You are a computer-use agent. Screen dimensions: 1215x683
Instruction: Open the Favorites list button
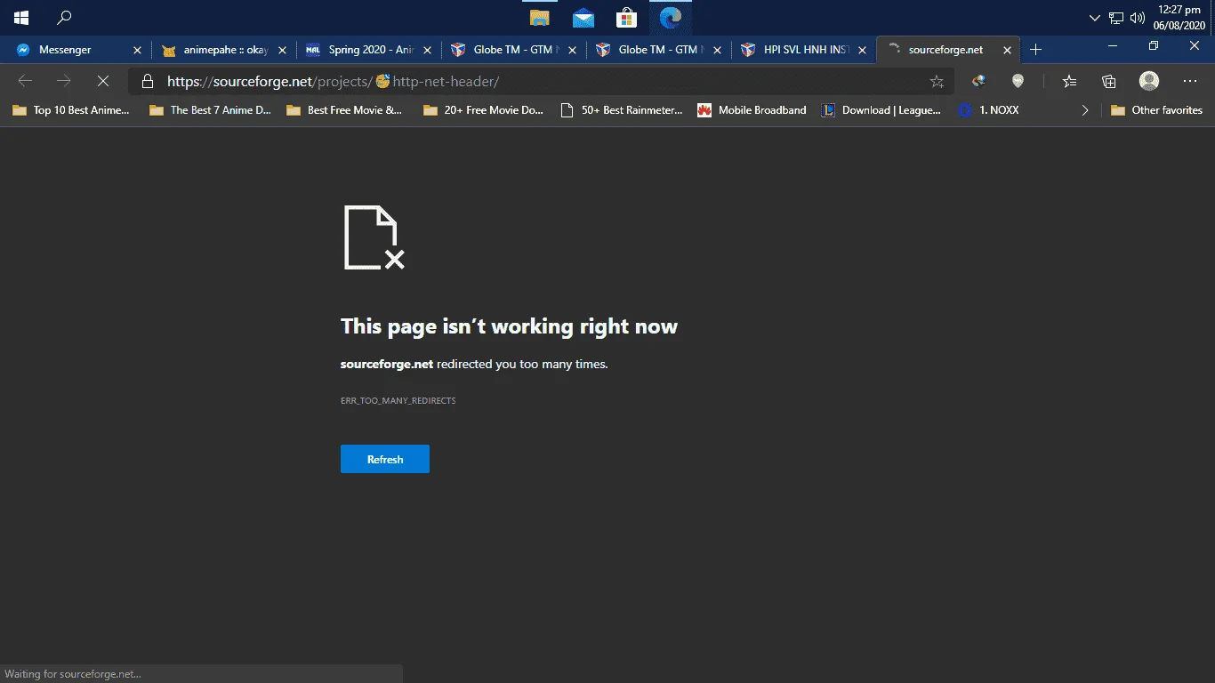(x=1070, y=81)
